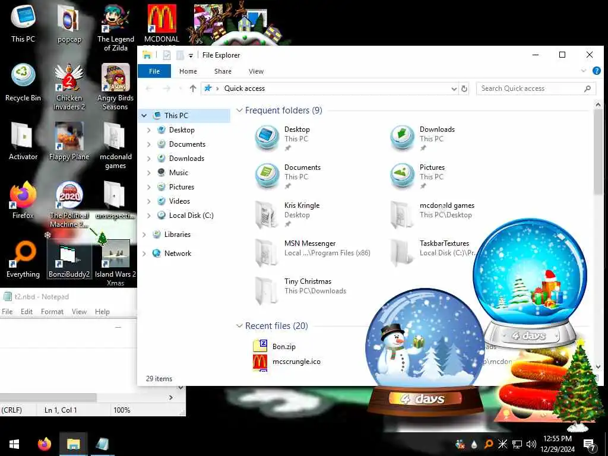This screenshot has width=608, height=456.
Task: Click the Notepad horizontal scrollbar thumb
Action: (48, 397)
